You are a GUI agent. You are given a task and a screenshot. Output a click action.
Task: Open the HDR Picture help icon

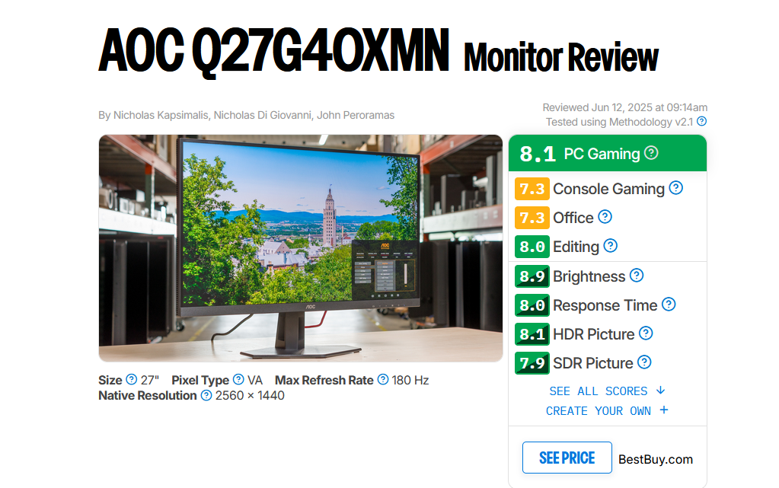645,333
